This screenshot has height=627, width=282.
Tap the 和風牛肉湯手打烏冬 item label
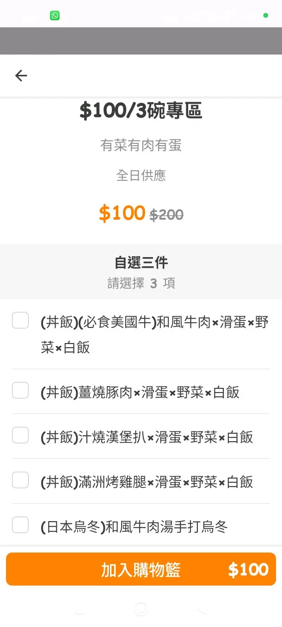click(134, 527)
